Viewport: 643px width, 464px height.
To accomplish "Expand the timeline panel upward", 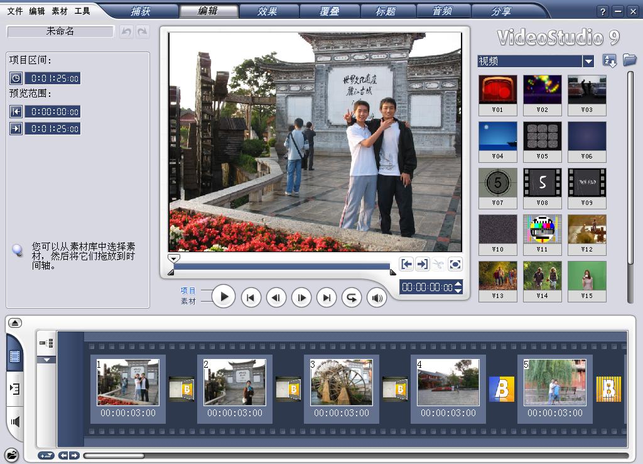I will [15, 323].
